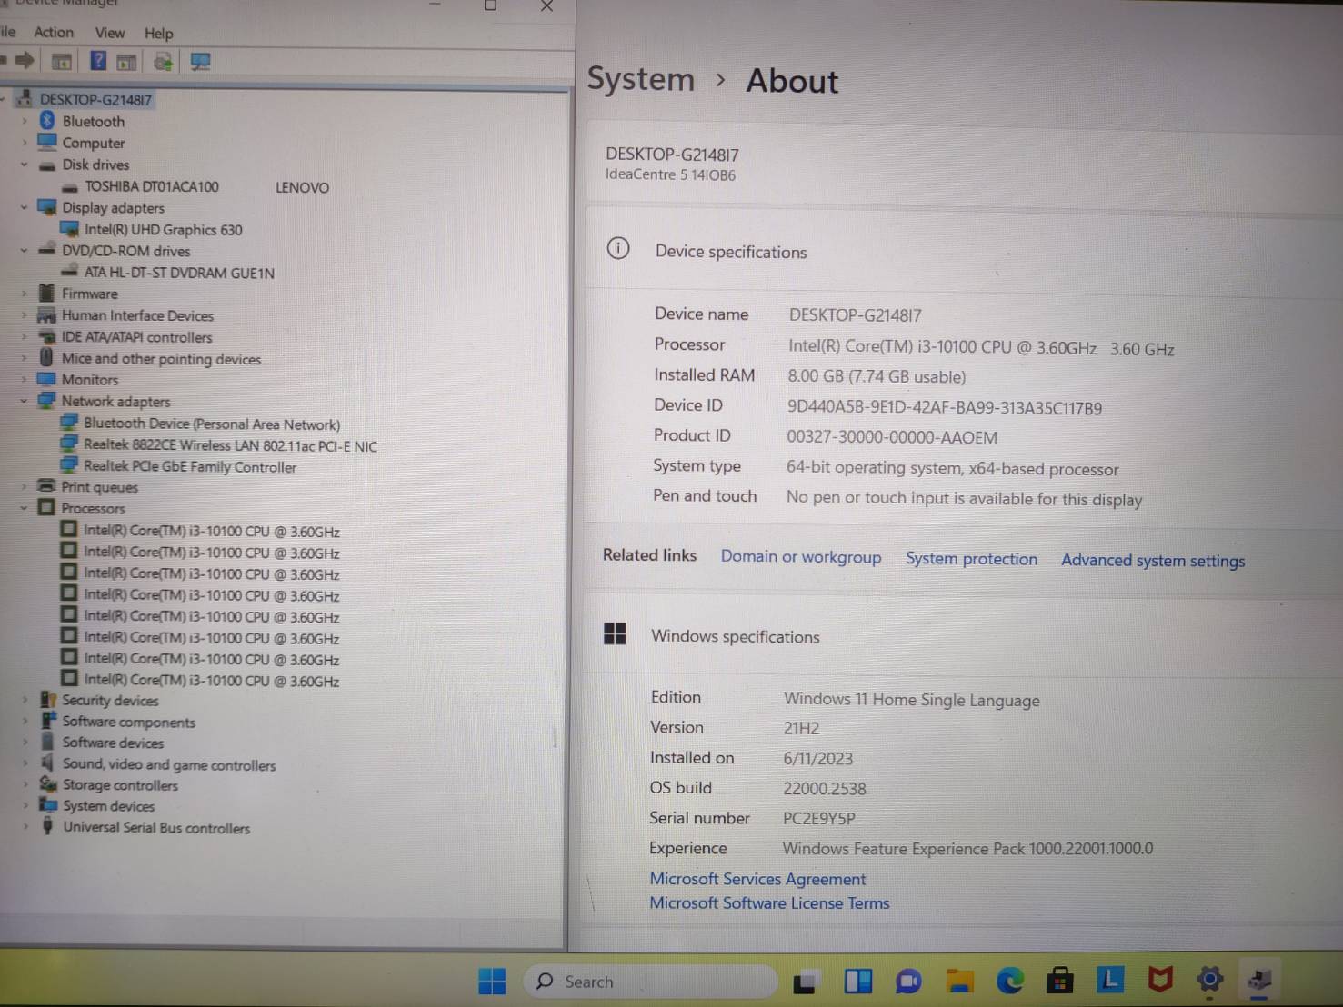Open the Lenovo L app on taskbar
The height and width of the screenshot is (1007, 1343).
coord(1109,979)
